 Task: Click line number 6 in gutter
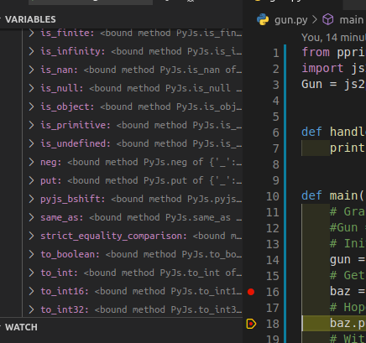click(x=276, y=133)
